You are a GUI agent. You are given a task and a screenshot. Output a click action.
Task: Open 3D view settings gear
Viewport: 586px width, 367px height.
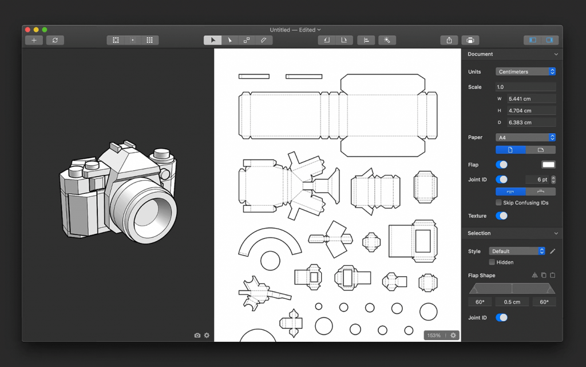[207, 335]
